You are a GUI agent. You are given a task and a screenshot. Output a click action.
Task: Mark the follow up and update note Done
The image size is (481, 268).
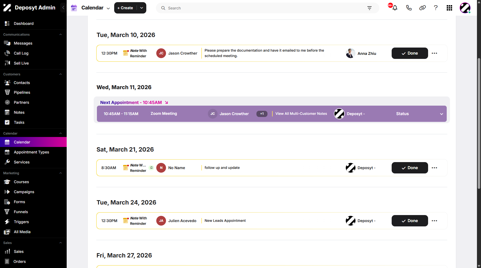tap(410, 168)
